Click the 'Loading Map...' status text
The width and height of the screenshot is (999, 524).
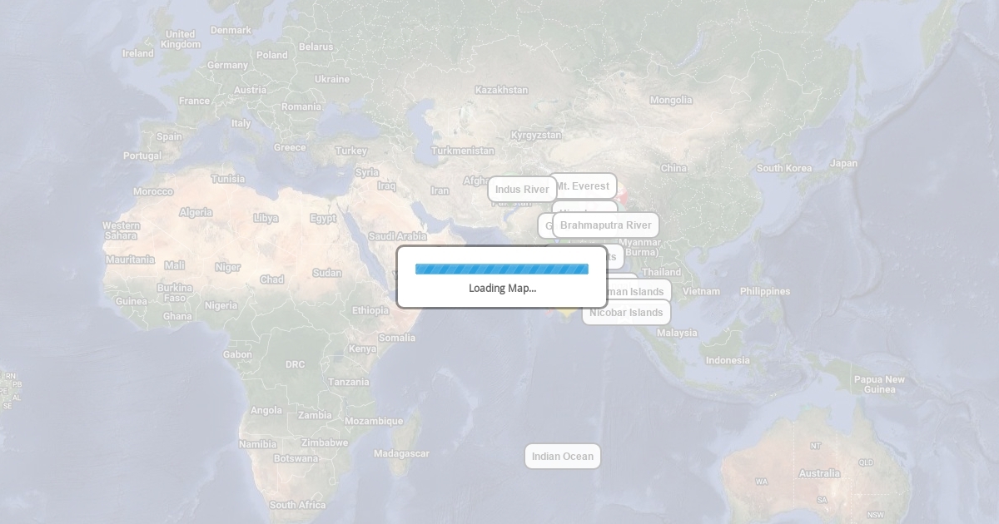[502, 289]
